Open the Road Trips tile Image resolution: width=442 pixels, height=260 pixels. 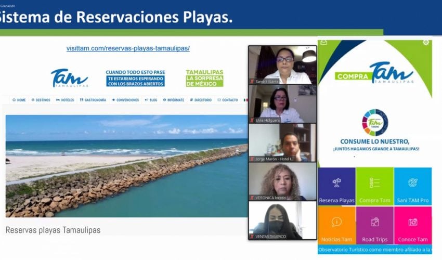[x=374, y=225]
